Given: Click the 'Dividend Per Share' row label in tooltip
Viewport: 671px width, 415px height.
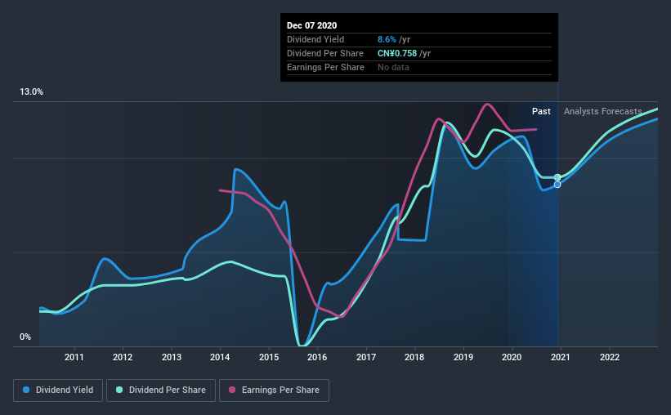Looking at the screenshot, I should point(325,53).
